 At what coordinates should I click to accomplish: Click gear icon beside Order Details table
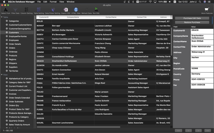point(7,44)
